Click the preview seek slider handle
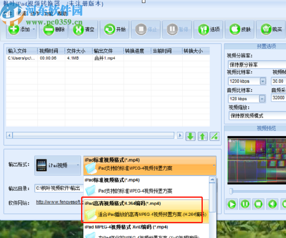The height and width of the screenshot is (238, 286). pyautogui.click(x=231, y=191)
